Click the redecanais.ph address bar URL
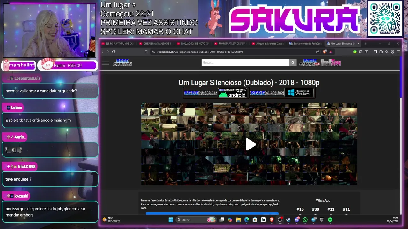This screenshot has width=408, height=229. [x=200, y=52]
